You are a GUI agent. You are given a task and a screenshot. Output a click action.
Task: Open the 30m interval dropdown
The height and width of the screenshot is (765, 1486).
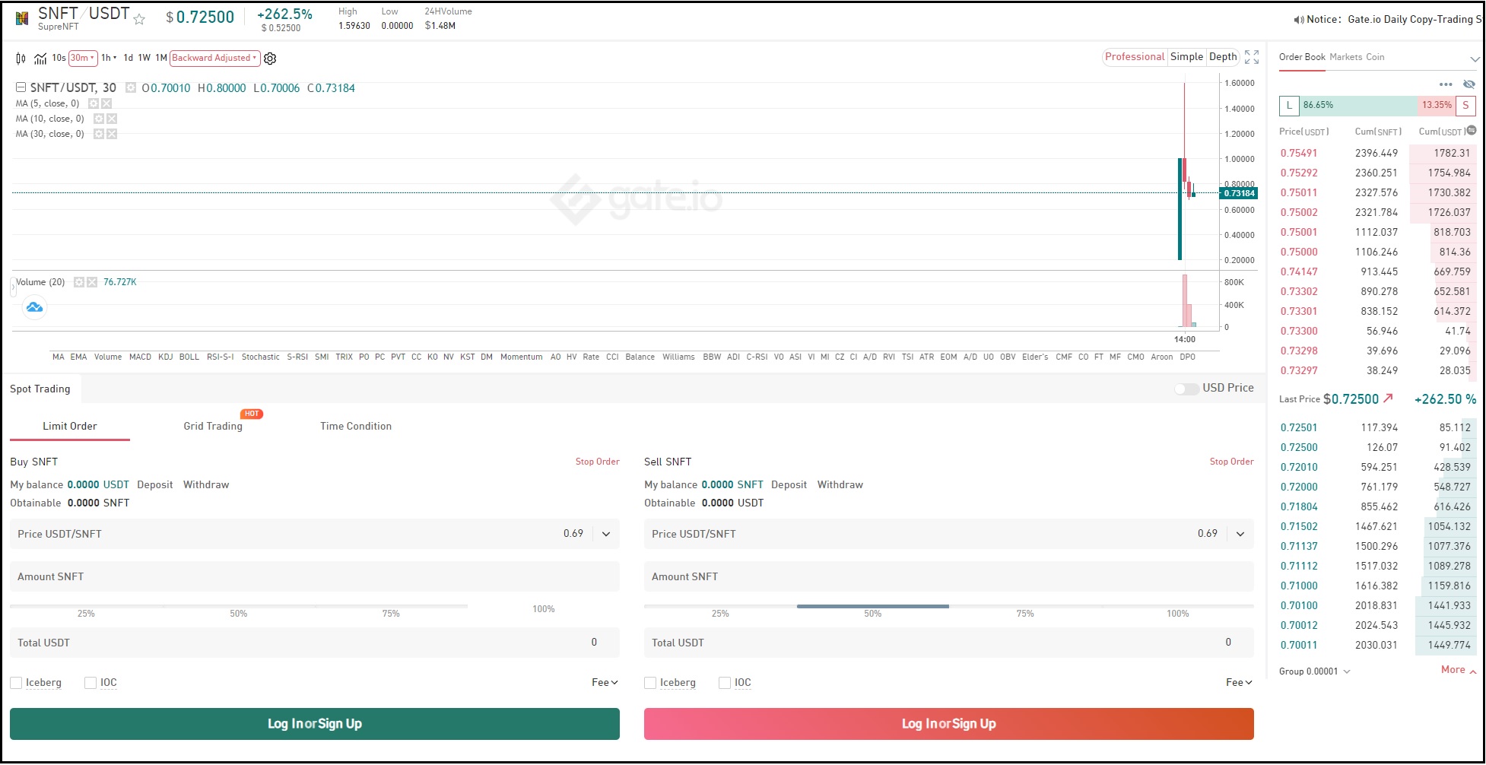tap(82, 58)
